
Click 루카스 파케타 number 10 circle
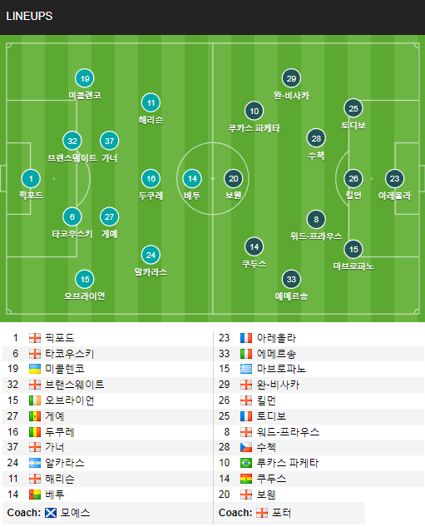255,111
